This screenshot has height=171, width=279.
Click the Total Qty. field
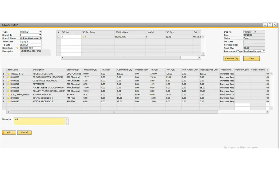click(254, 48)
